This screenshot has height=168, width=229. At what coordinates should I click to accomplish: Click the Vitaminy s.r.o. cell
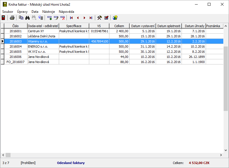(43, 41)
